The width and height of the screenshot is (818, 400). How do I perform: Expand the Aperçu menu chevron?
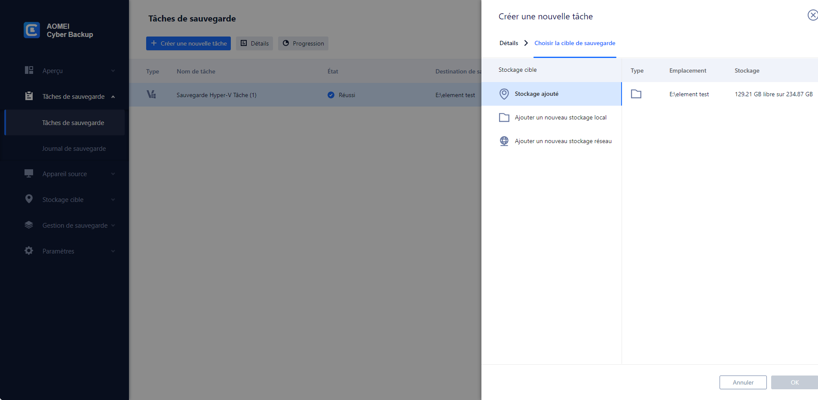113,71
